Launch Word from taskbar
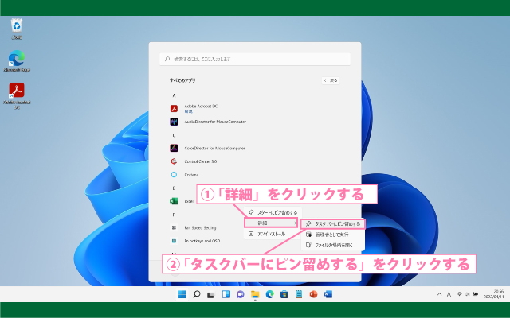The width and height of the screenshot is (510, 318). [x=328, y=294]
